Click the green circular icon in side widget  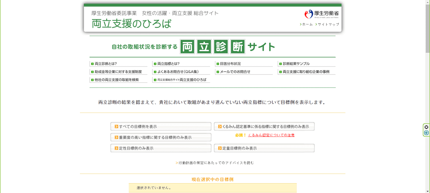[426, 133]
